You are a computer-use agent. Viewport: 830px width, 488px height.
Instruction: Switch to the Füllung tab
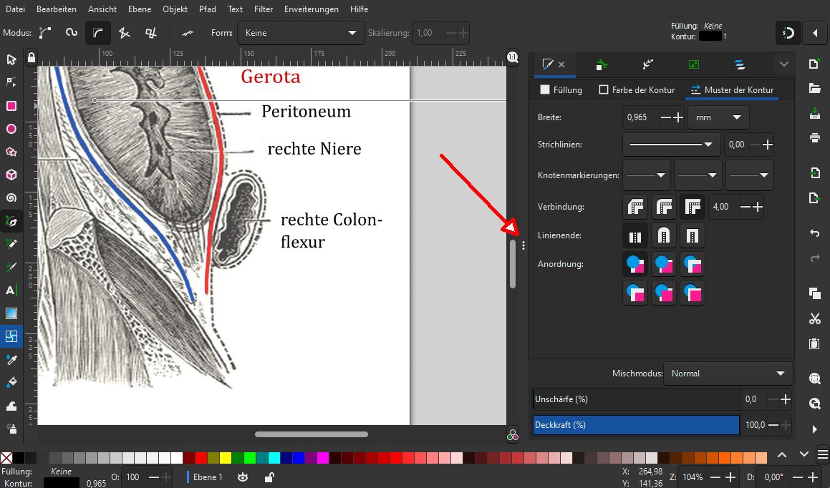[x=561, y=90]
